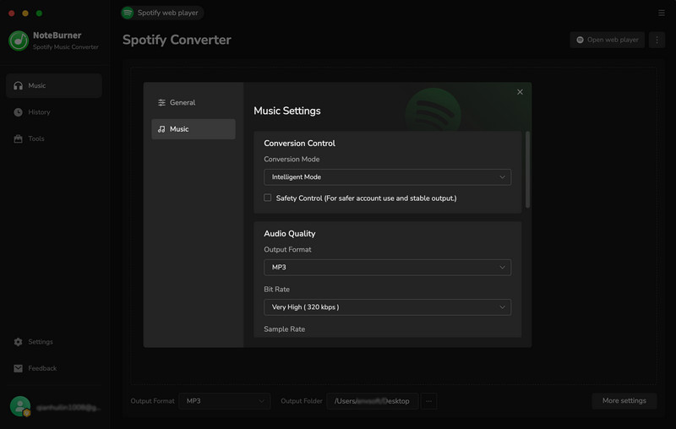Click the Tools toolbox icon
676x429 pixels.
18,138
